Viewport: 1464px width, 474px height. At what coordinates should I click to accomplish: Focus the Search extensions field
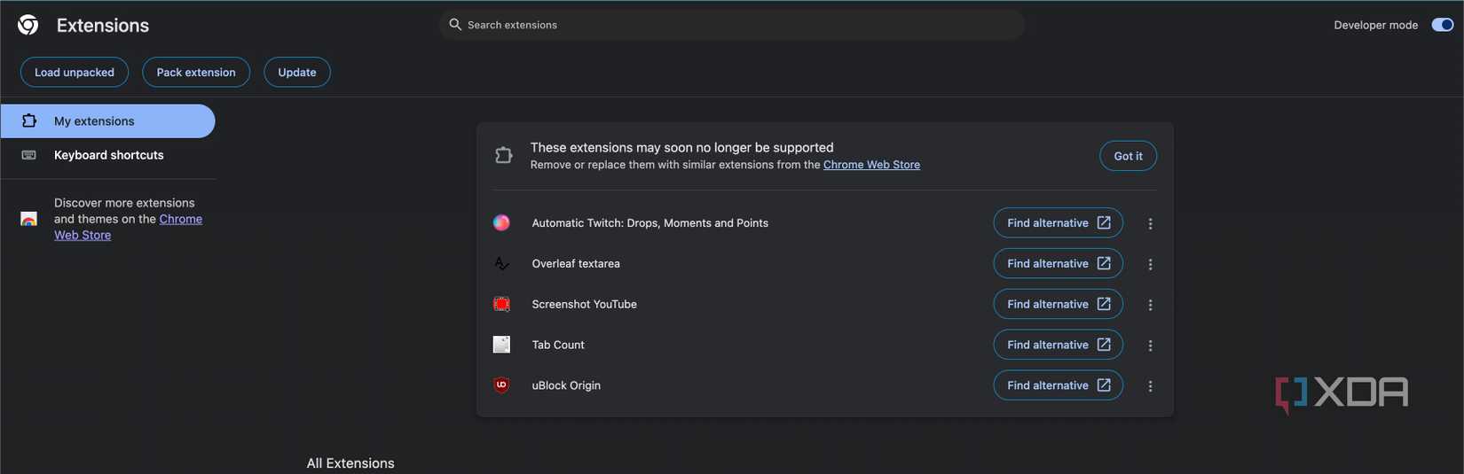(x=732, y=25)
